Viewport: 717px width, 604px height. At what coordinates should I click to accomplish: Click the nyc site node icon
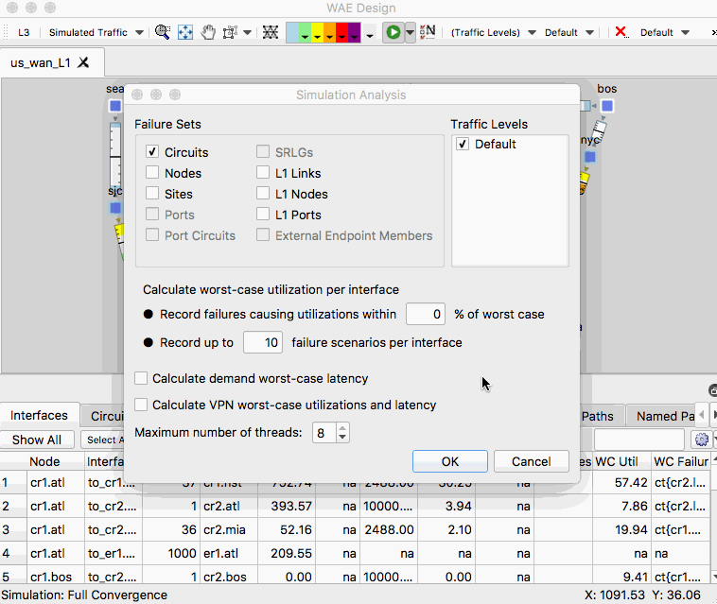[x=590, y=157]
